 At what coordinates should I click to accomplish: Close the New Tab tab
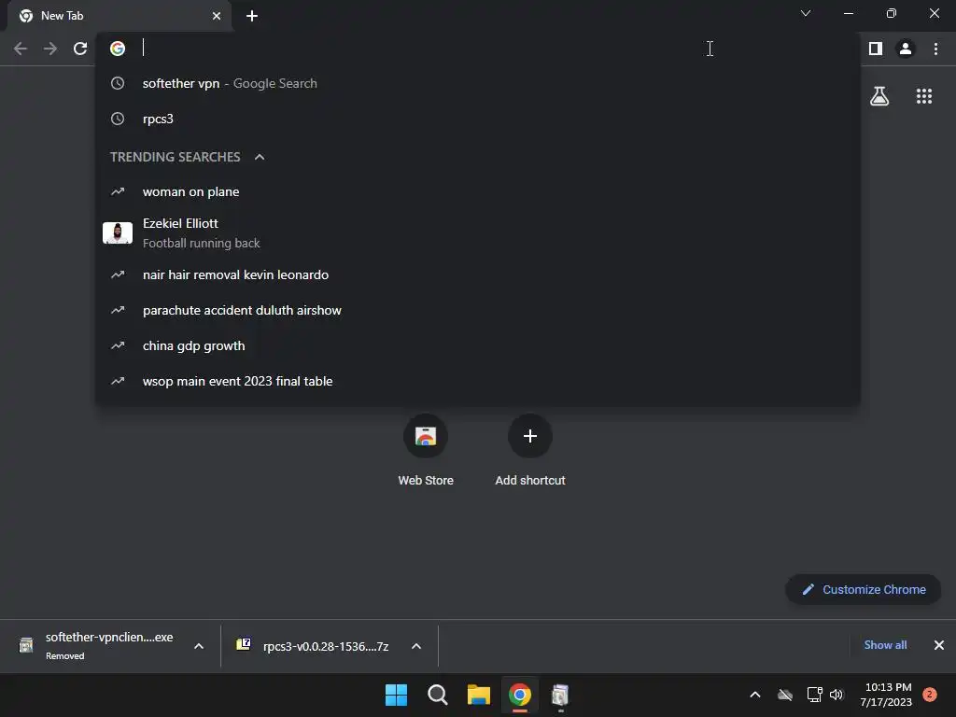217,16
